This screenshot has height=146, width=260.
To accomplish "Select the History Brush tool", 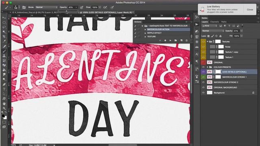I will pyautogui.click(x=4, y=60).
